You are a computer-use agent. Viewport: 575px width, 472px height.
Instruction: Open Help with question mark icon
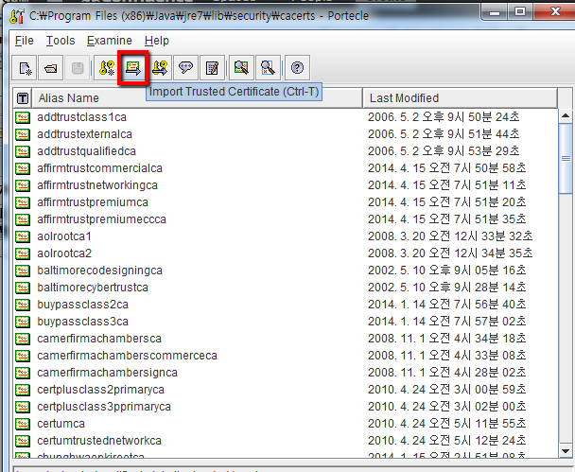point(297,68)
